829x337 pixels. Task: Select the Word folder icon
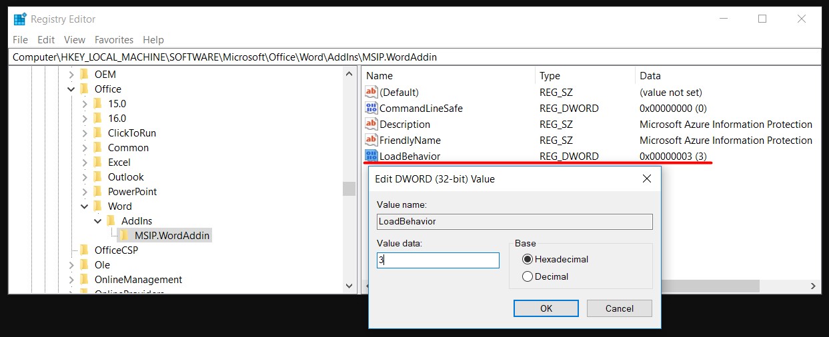[x=97, y=206]
